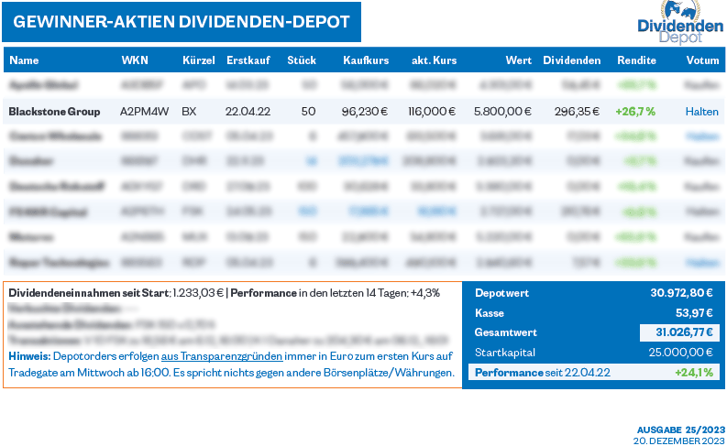Click the Kasse label
The image size is (727, 446).
490,313
